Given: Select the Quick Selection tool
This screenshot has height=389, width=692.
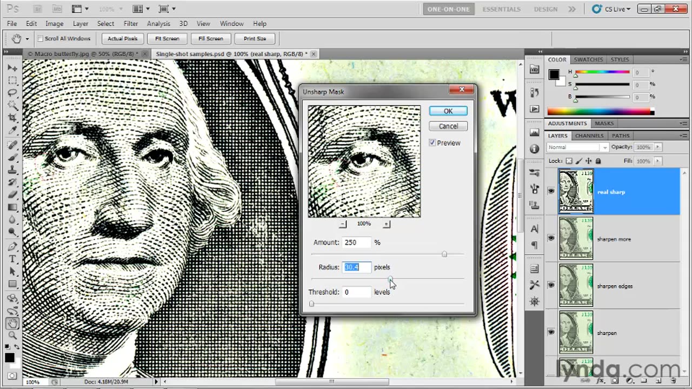Looking at the screenshot, I should 12,105.
